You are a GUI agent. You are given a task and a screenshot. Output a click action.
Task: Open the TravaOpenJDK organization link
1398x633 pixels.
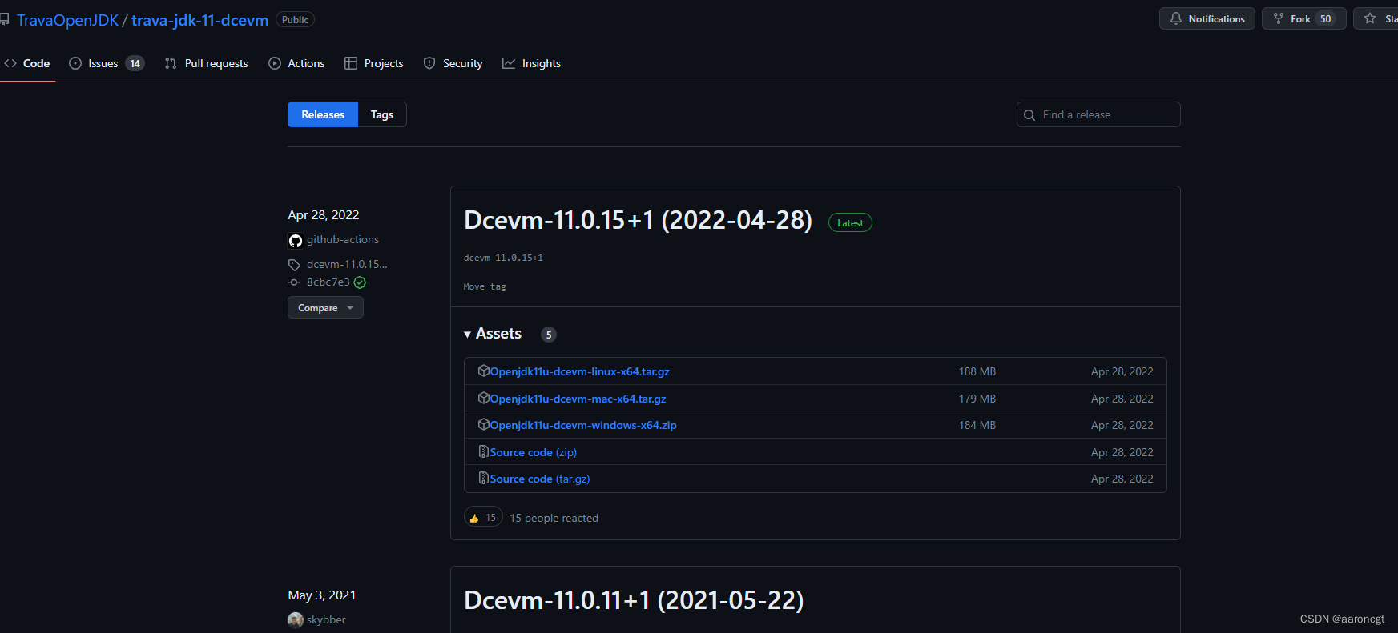click(67, 20)
